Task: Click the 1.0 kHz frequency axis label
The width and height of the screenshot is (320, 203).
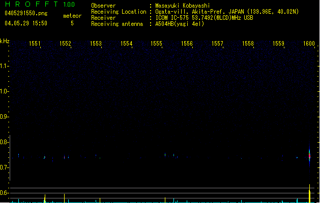Action: click(4, 91)
